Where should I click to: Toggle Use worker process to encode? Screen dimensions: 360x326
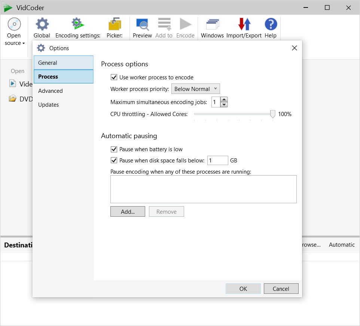[114, 77]
